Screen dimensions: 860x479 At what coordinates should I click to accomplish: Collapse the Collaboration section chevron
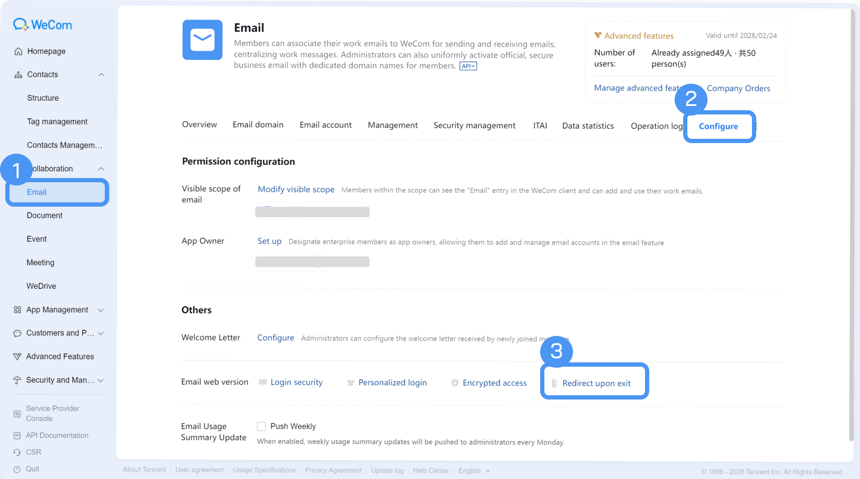pyautogui.click(x=101, y=169)
